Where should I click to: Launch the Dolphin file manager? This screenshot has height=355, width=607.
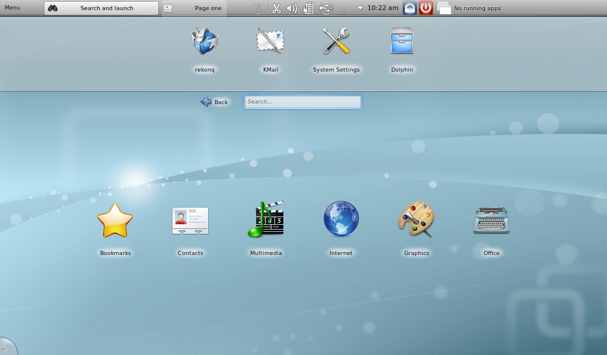401,43
